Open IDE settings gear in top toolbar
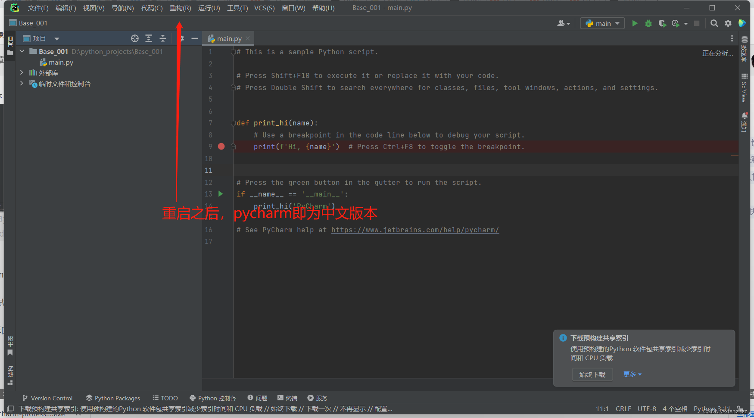The height and width of the screenshot is (418, 754). coord(728,23)
